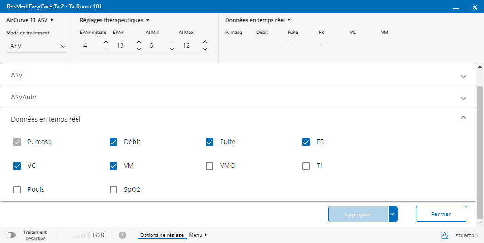Viewport: 484px width, 243px height.
Task: Increase the EPAP value
Action: (x=139, y=42)
